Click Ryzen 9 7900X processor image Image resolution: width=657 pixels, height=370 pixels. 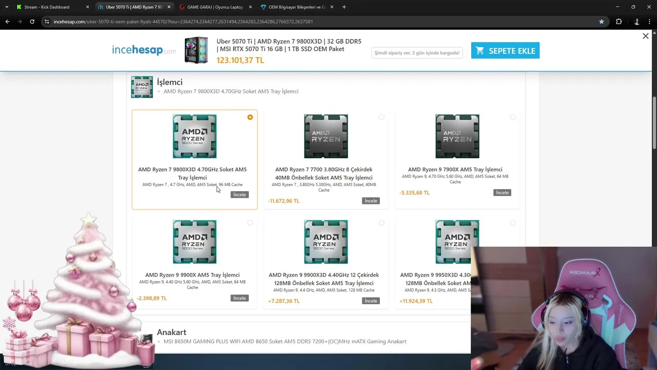click(457, 136)
